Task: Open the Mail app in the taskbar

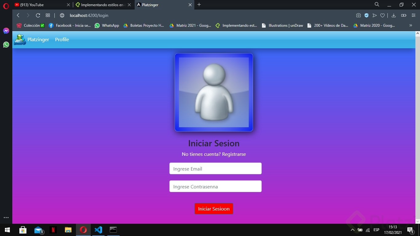Action: (x=38, y=230)
